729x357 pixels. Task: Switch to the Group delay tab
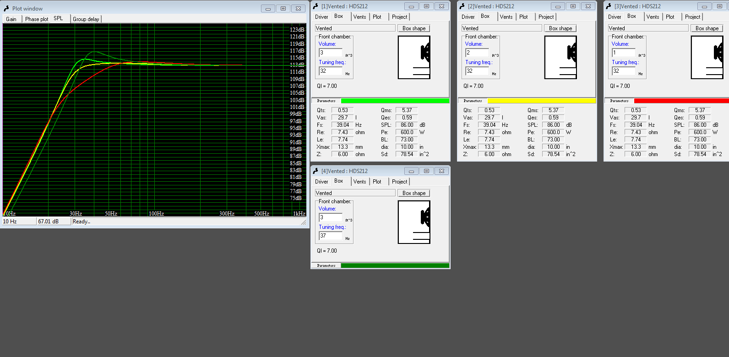tap(86, 19)
